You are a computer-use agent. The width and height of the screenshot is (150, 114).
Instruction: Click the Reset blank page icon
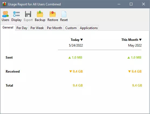tap(64, 14)
